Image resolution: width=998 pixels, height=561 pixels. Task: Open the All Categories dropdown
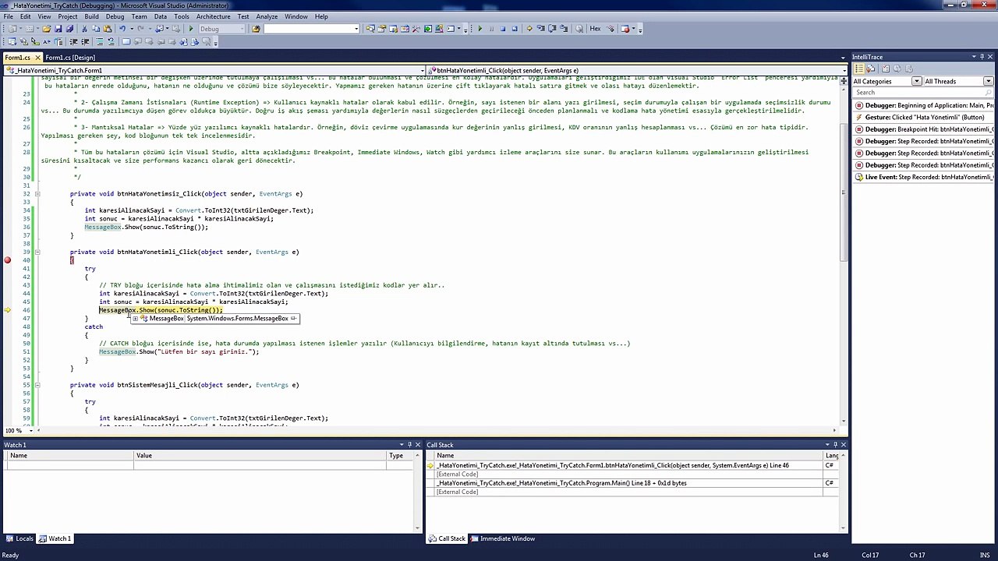click(917, 81)
